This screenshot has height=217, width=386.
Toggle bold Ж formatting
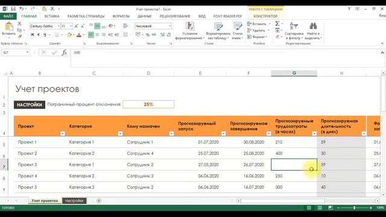(x=32, y=35)
